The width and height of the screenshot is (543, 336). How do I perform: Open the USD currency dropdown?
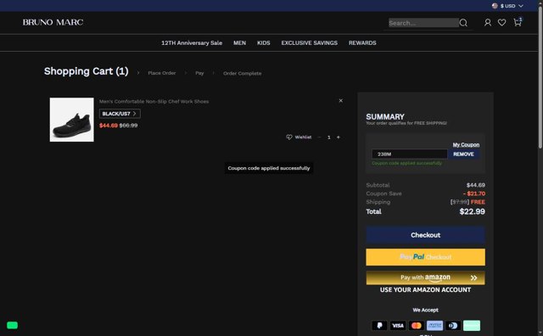click(x=512, y=6)
